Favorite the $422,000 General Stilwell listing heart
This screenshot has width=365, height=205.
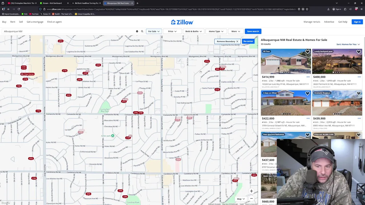coord(307,93)
